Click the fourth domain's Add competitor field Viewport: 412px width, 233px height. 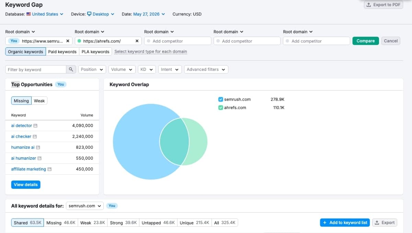point(247,41)
